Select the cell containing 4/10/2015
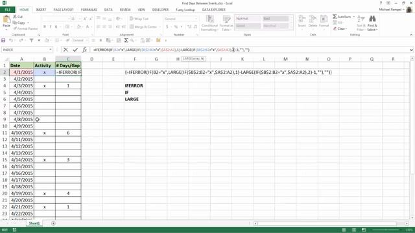Viewport: 415px width, 233px height. [x=21, y=133]
